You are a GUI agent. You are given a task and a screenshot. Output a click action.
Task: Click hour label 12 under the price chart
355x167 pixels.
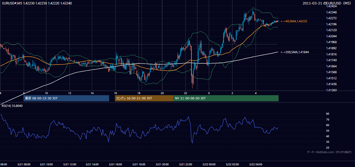pos(70,93)
